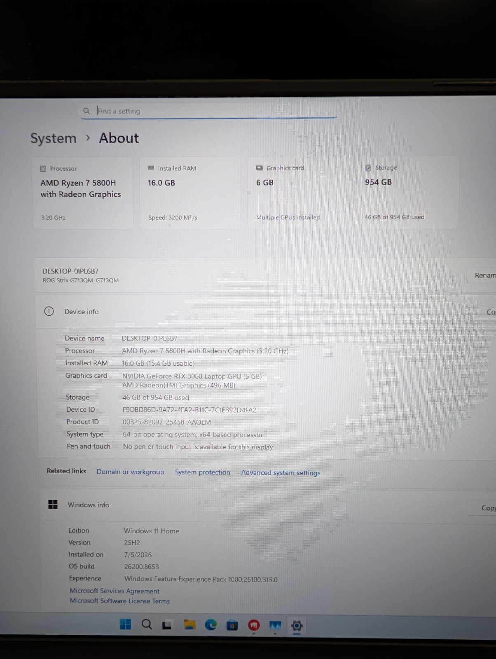Viewport: 496px width, 659px height.
Task: Open the Storage summary card
Action: [x=407, y=192]
